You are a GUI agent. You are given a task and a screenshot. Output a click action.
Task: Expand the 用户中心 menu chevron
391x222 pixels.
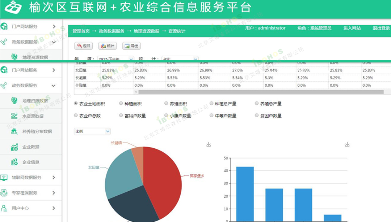[54, 208]
